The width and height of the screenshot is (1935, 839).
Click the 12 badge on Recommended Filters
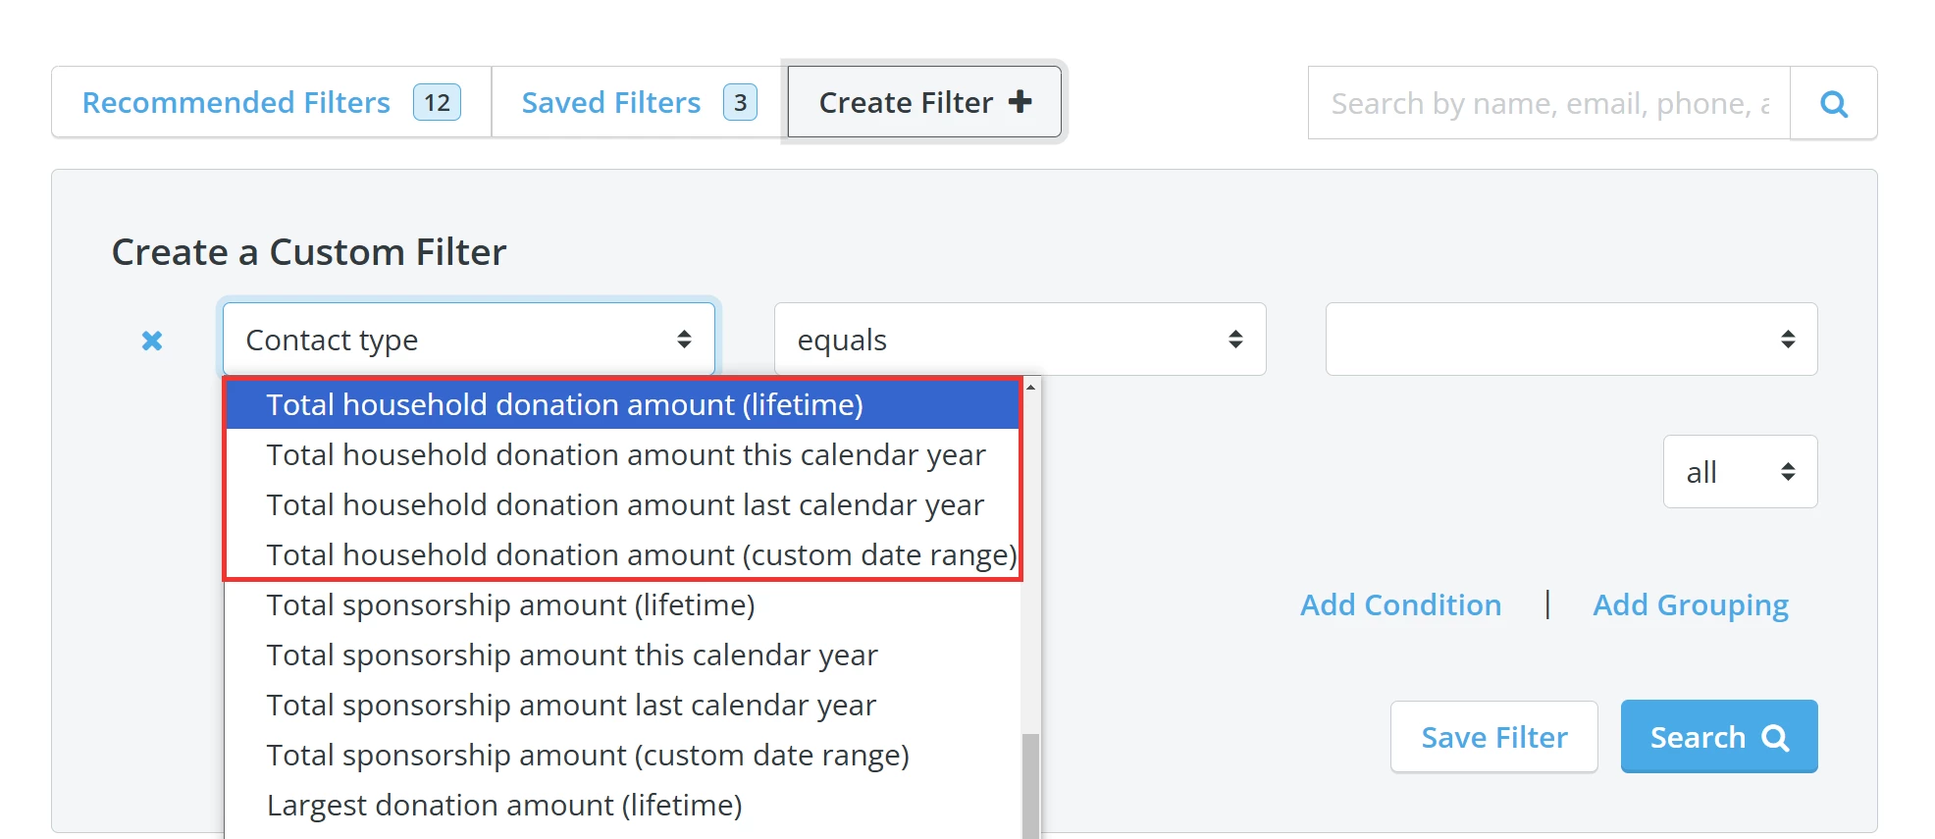tap(437, 102)
